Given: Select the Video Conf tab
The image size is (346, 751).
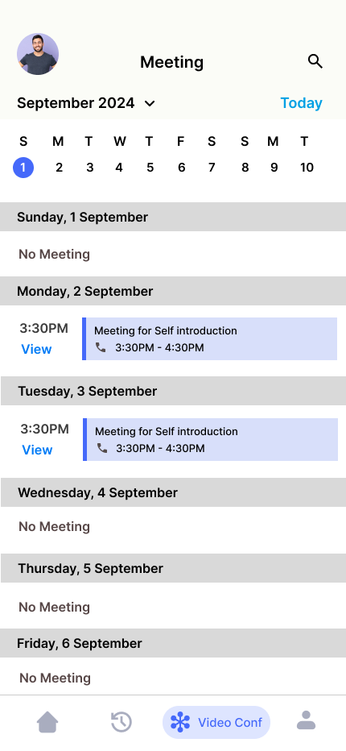Looking at the screenshot, I should (216, 722).
